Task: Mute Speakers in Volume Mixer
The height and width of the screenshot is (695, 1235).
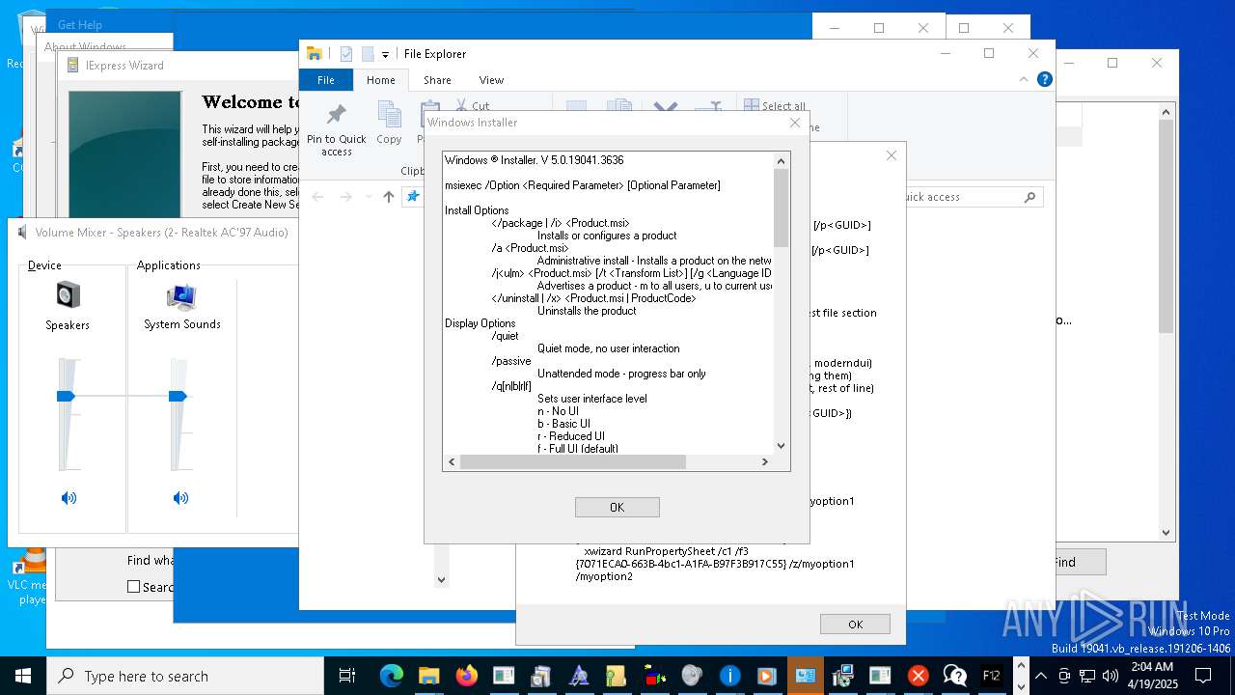Action: pyautogui.click(x=69, y=498)
